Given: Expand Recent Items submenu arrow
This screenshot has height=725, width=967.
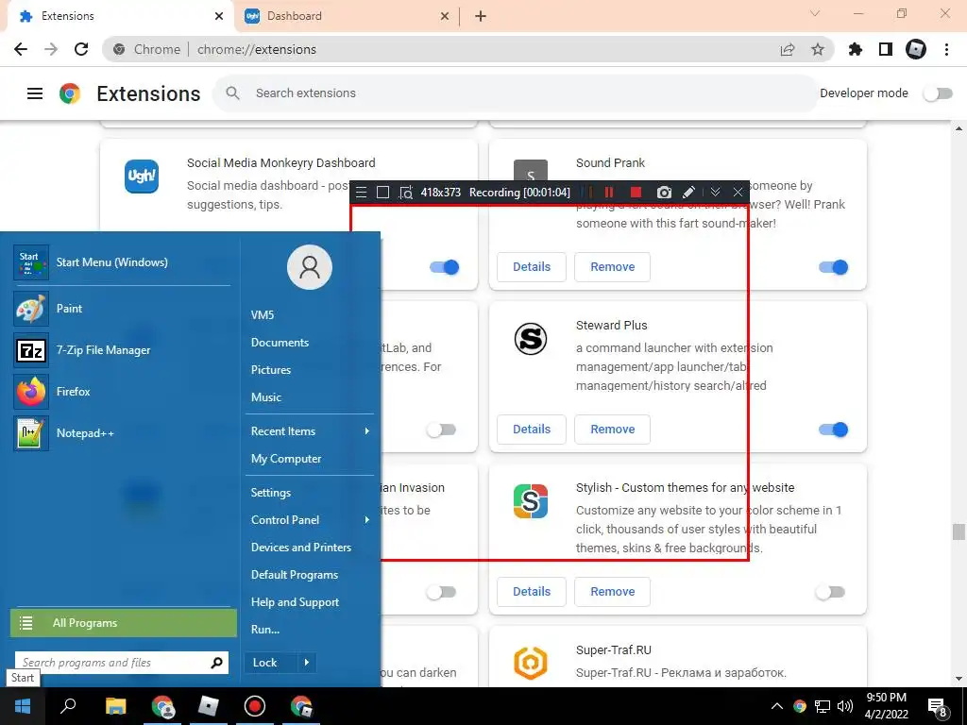Looking at the screenshot, I should pos(367,430).
